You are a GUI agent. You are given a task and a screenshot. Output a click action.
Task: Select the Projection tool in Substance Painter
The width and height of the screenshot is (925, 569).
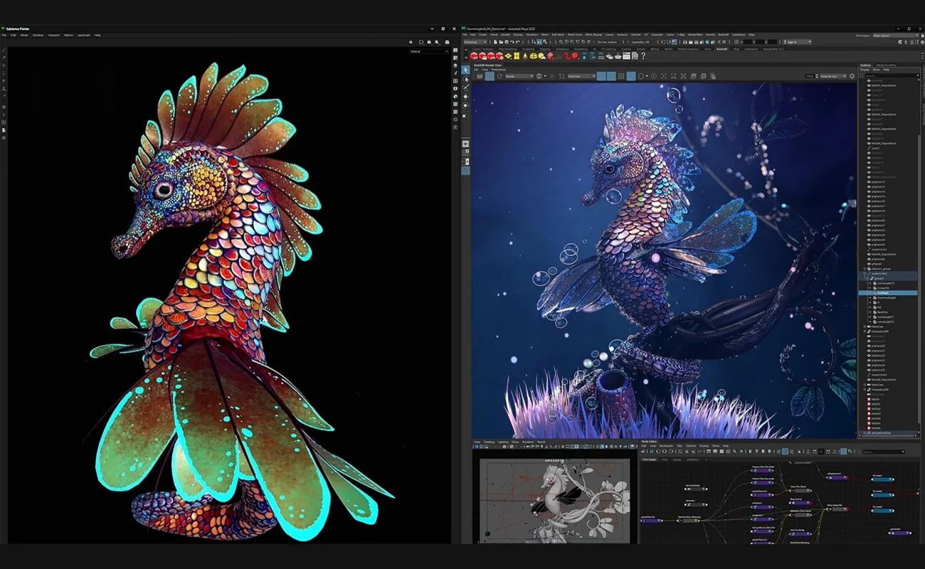point(4,65)
